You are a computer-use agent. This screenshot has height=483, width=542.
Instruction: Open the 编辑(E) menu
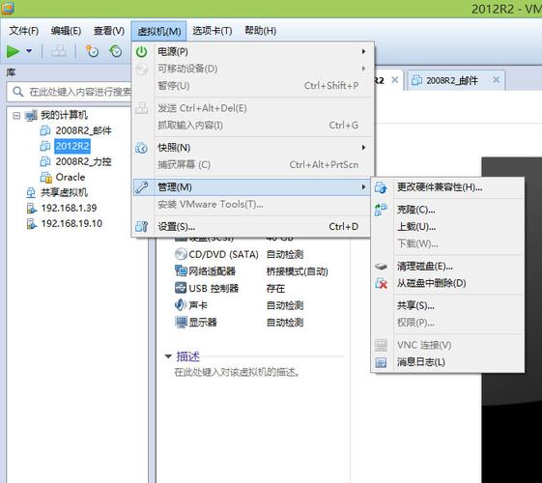66,31
